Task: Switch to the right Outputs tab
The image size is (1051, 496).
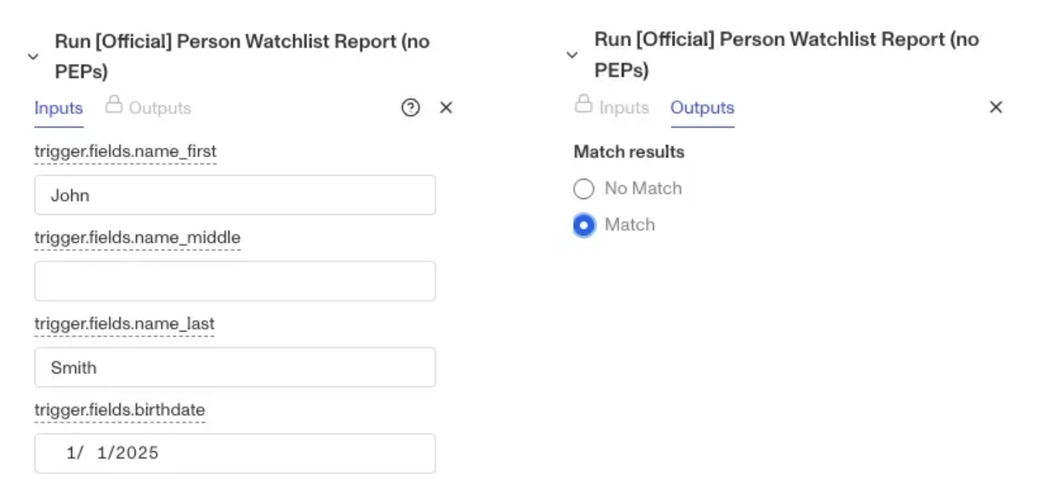Action: 702,107
